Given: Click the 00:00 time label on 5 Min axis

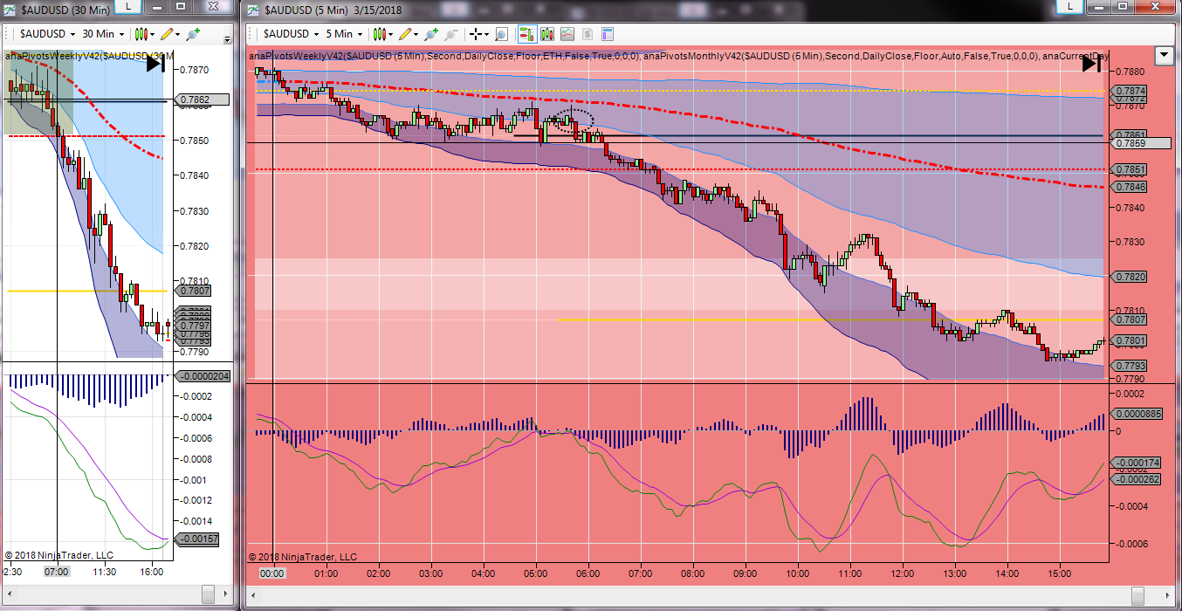Looking at the screenshot, I should pos(272,573).
